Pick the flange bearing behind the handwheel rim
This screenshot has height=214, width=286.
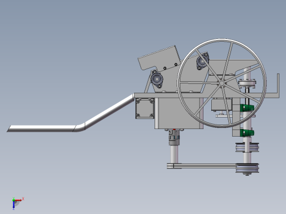(x=202, y=61)
